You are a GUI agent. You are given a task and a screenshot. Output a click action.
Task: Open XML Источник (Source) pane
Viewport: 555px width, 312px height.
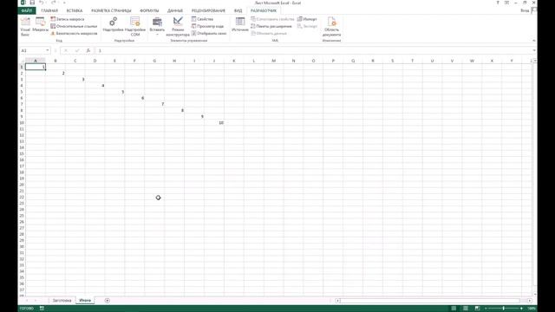coord(240,25)
